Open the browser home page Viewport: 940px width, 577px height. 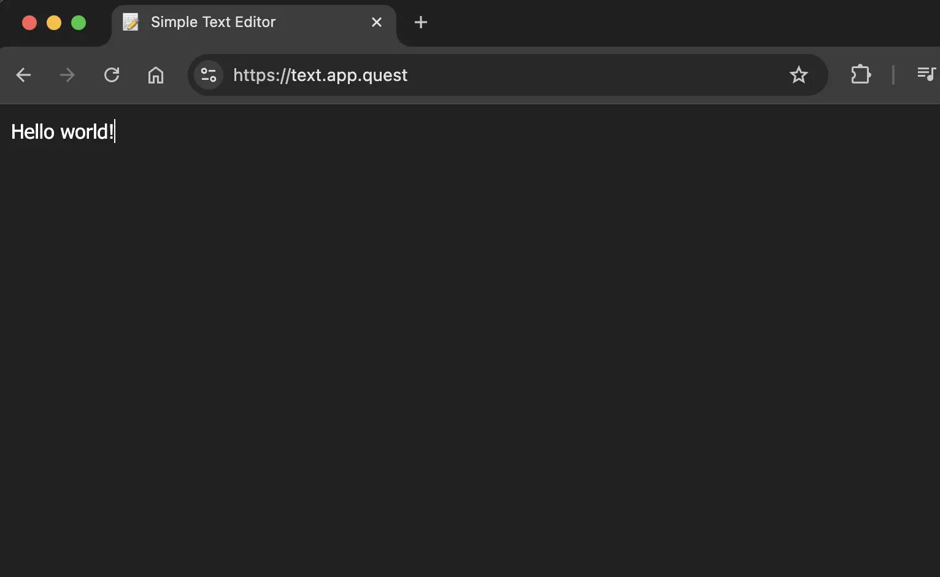[x=156, y=75]
